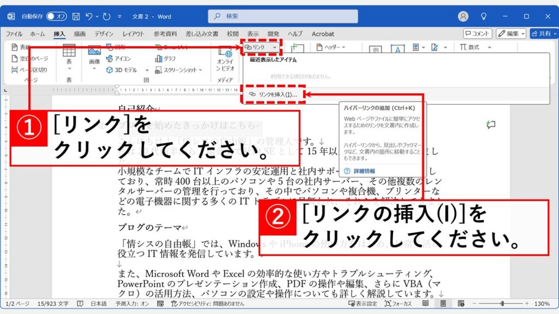
Task: Click the 詳細情報 link in tooltip
Action: click(364, 171)
